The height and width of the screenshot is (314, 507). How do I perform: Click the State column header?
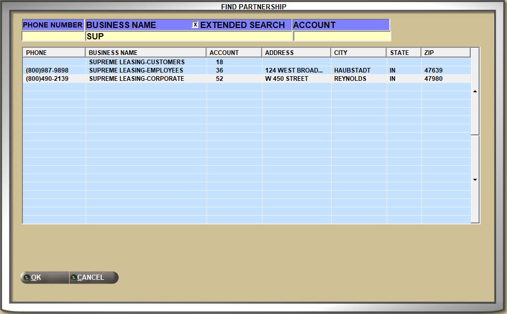[x=404, y=52]
